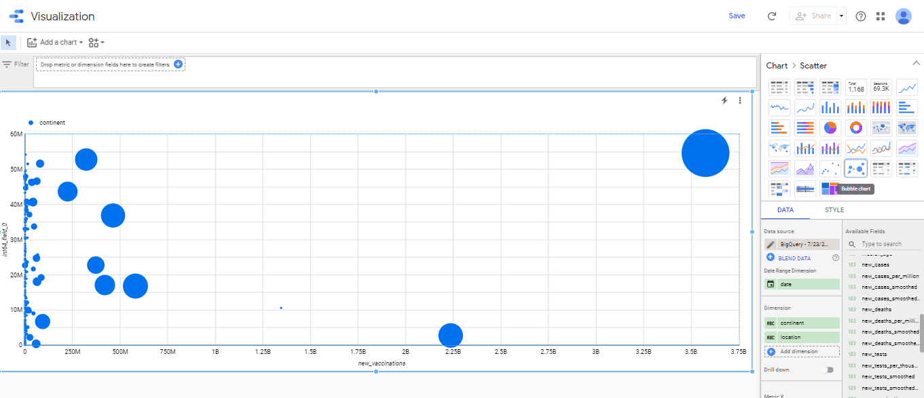
Task: Select the combo chart type
Action: click(x=805, y=147)
